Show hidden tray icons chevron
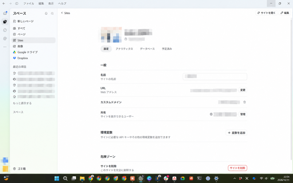Image resolution: width=293 pixels, height=183 pixels. tap(235, 178)
